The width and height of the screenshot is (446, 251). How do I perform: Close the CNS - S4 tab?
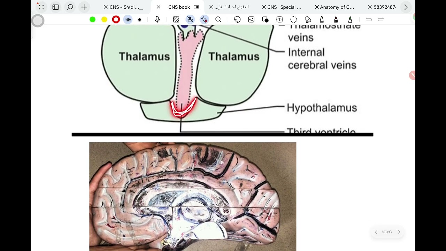click(x=106, y=7)
